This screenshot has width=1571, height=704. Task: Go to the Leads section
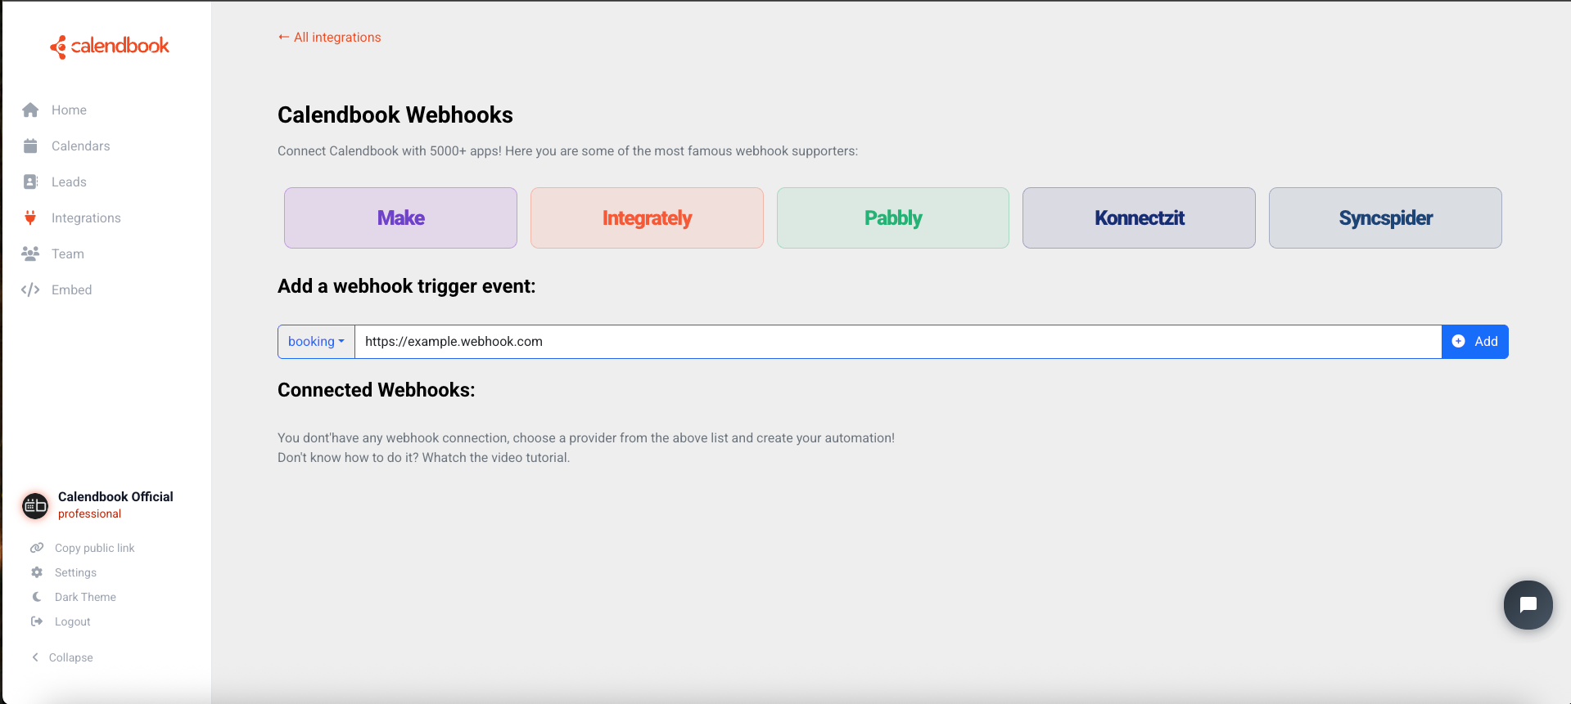pyautogui.click(x=69, y=182)
